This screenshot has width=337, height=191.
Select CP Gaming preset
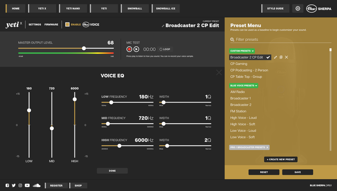pyautogui.click(x=239, y=64)
